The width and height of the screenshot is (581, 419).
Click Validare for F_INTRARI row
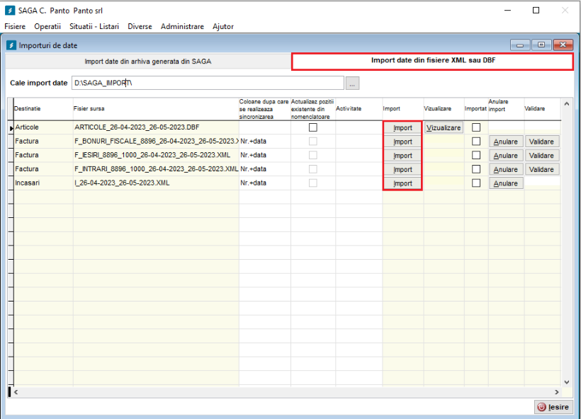[541, 170]
